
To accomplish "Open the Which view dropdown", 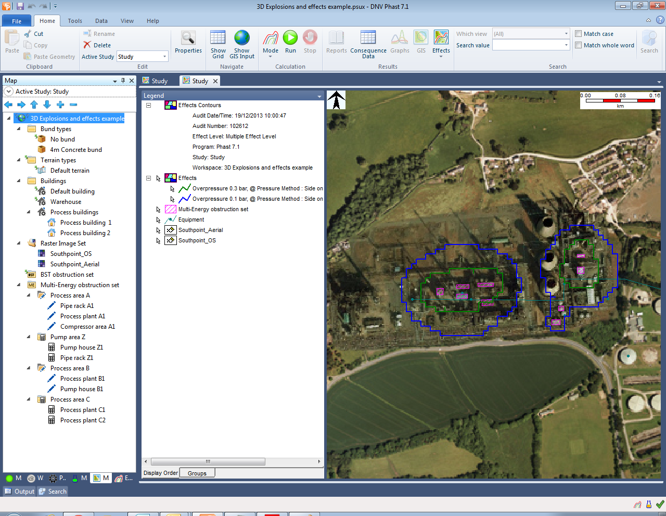I will [x=566, y=34].
